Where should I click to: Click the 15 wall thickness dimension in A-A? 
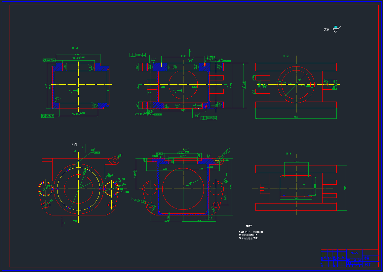(x=211, y=167)
